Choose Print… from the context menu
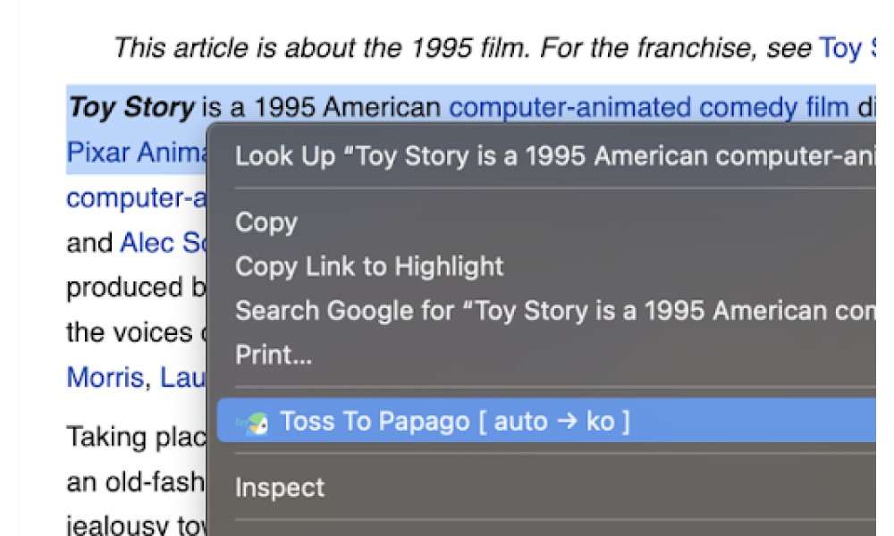This screenshot has height=536, width=894. [274, 355]
